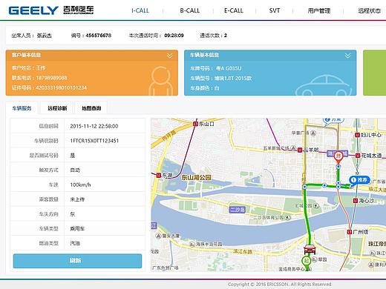The height and width of the screenshot is (289, 386).
Task: Select the 车辆服务 tab
Action: tap(22, 108)
